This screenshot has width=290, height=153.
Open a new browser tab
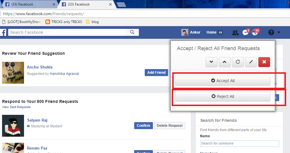(x=121, y=5)
